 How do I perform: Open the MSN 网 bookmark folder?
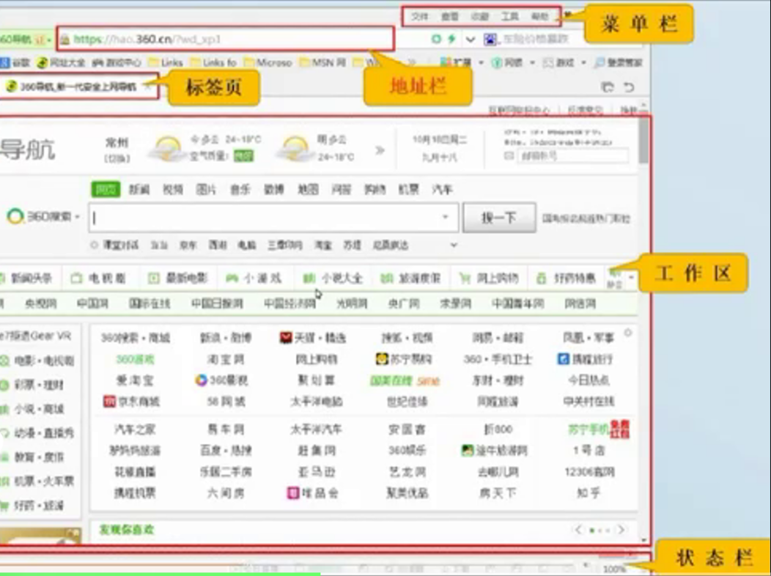[322, 62]
